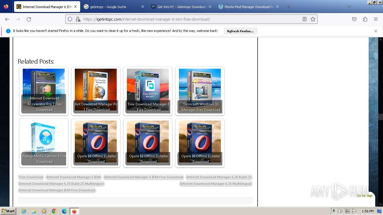Click the 6.38 Build 25 Multilingual tag
The height and width of the screenshot is (215, 383).
(x=61, y=184)
